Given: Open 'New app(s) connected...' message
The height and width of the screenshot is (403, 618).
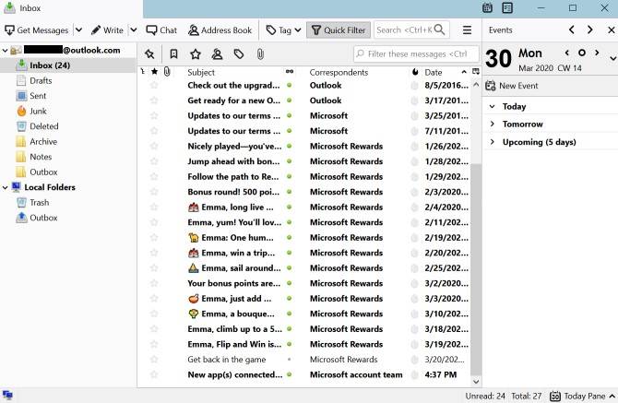Looking at the screenshot, I should (x=235, y=375).
